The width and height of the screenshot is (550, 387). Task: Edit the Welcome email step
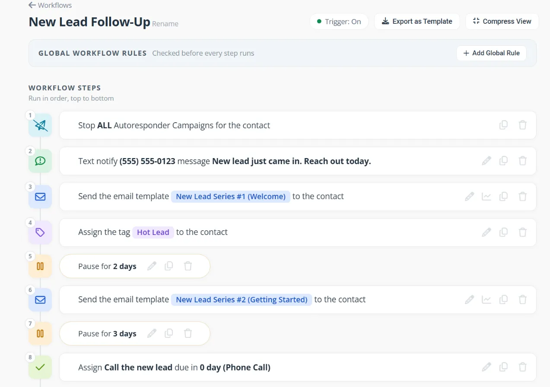tap(470, 197)
